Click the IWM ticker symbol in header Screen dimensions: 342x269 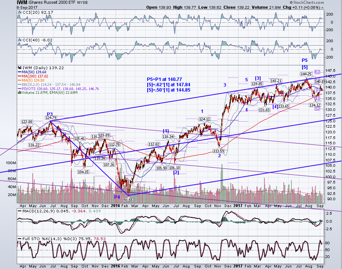pos(22,3)
